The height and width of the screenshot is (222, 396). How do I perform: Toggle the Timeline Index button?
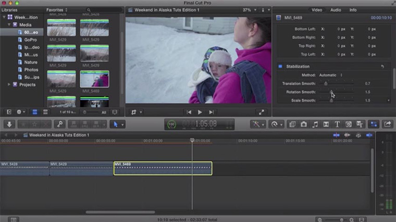(x=14, y=219)
